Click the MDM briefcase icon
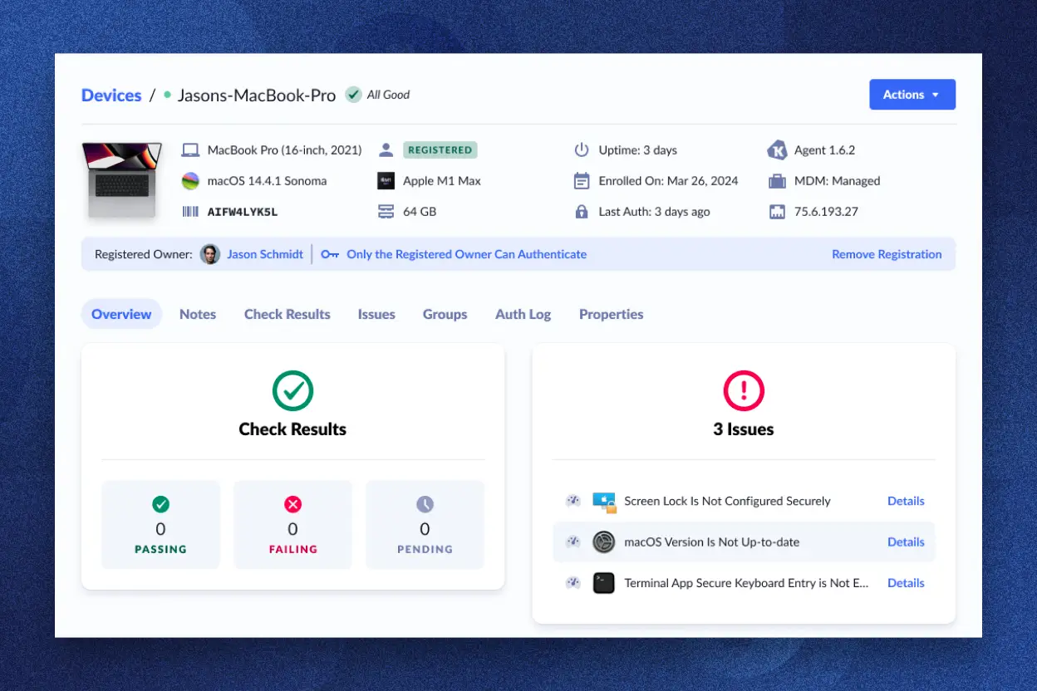Viewport: 1037px width, 691px height. point(778,180)
